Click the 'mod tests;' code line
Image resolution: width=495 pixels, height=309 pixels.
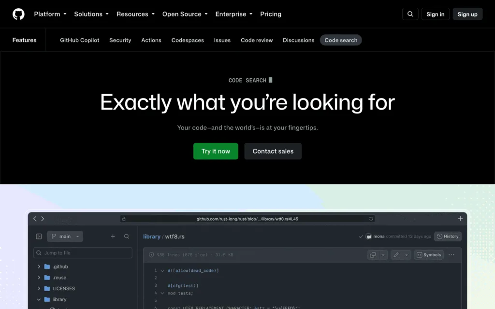pyautogui.click(x=180, y=293)
